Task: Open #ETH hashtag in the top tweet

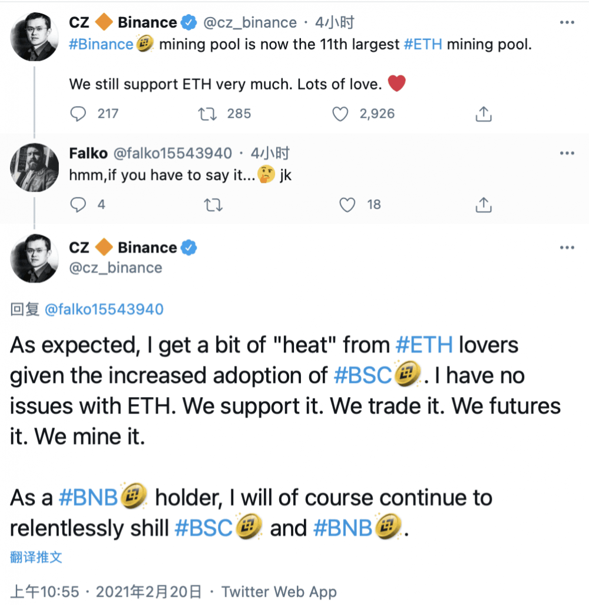Action: [x=423, y=45]
